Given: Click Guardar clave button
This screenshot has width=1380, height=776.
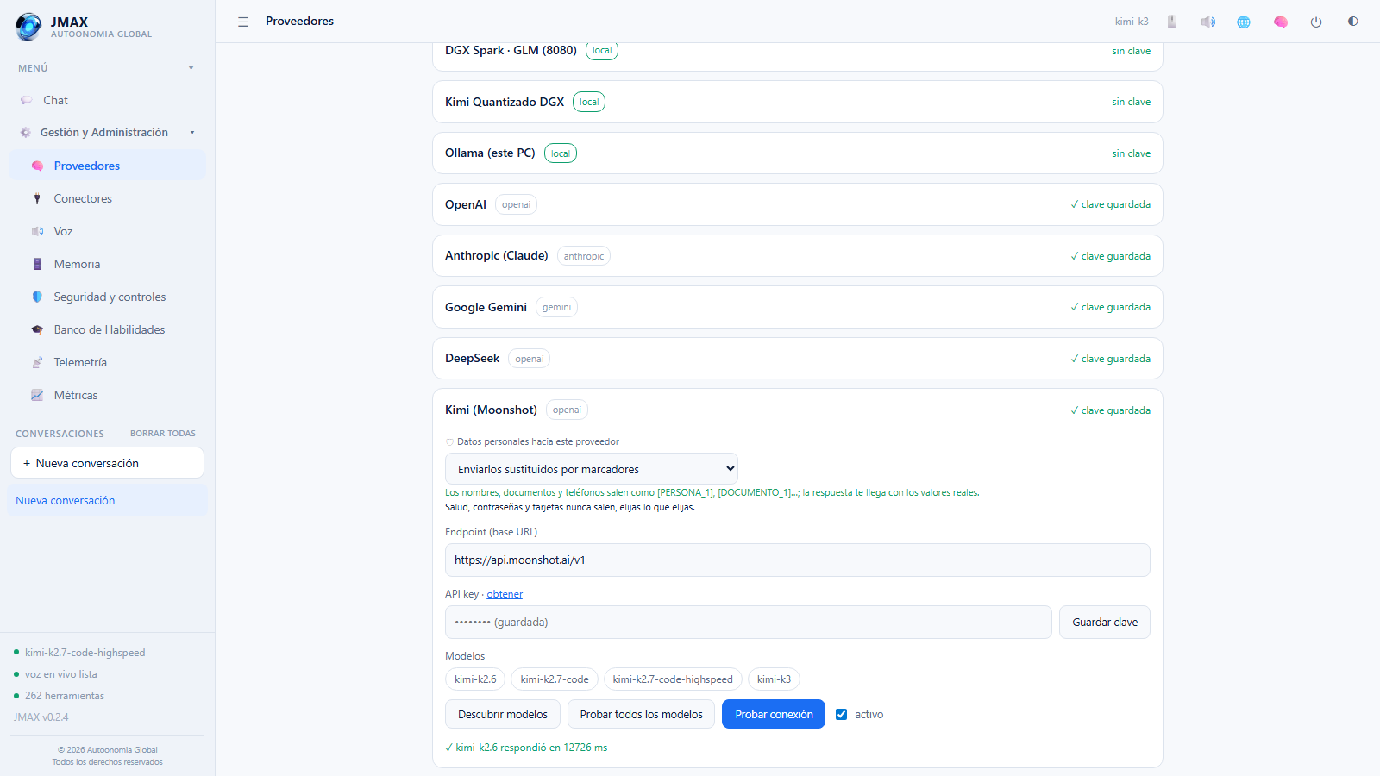Looking at the screenshot, I should tap(1105, 622).
